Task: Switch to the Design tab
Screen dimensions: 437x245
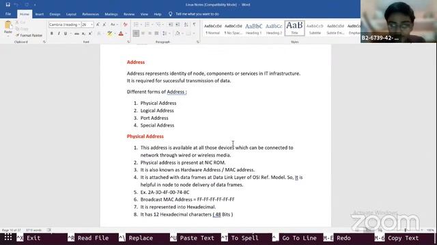Action: coord(55,14)
